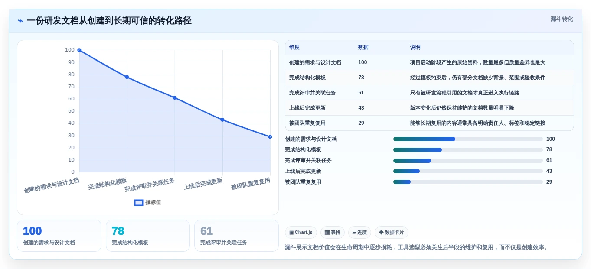Click the chart data point at value 100
This screenshot has width=591, height=269.
[x=79, y=50]
